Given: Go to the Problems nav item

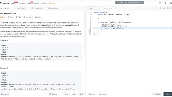Looking at the screenshot, I should [22, 4].
